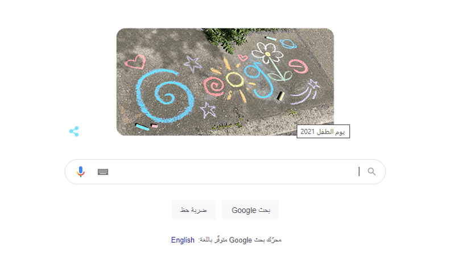Click the purple shooting star drawing

305,92
